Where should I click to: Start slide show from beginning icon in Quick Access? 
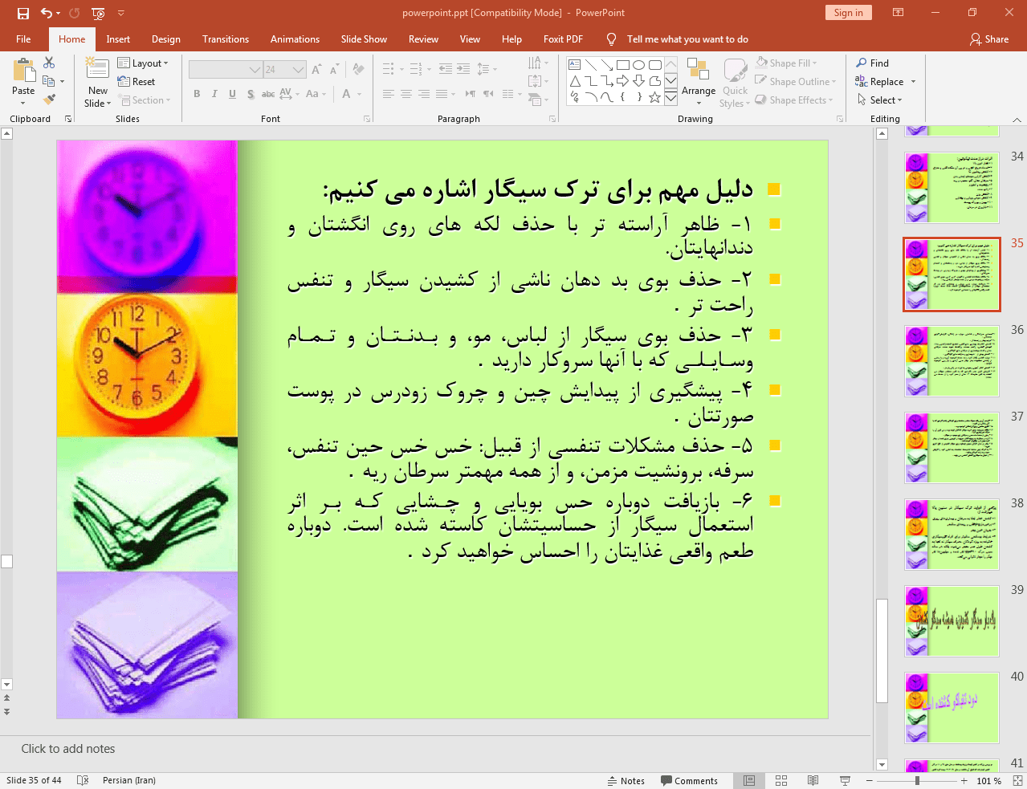coord(98,13)
